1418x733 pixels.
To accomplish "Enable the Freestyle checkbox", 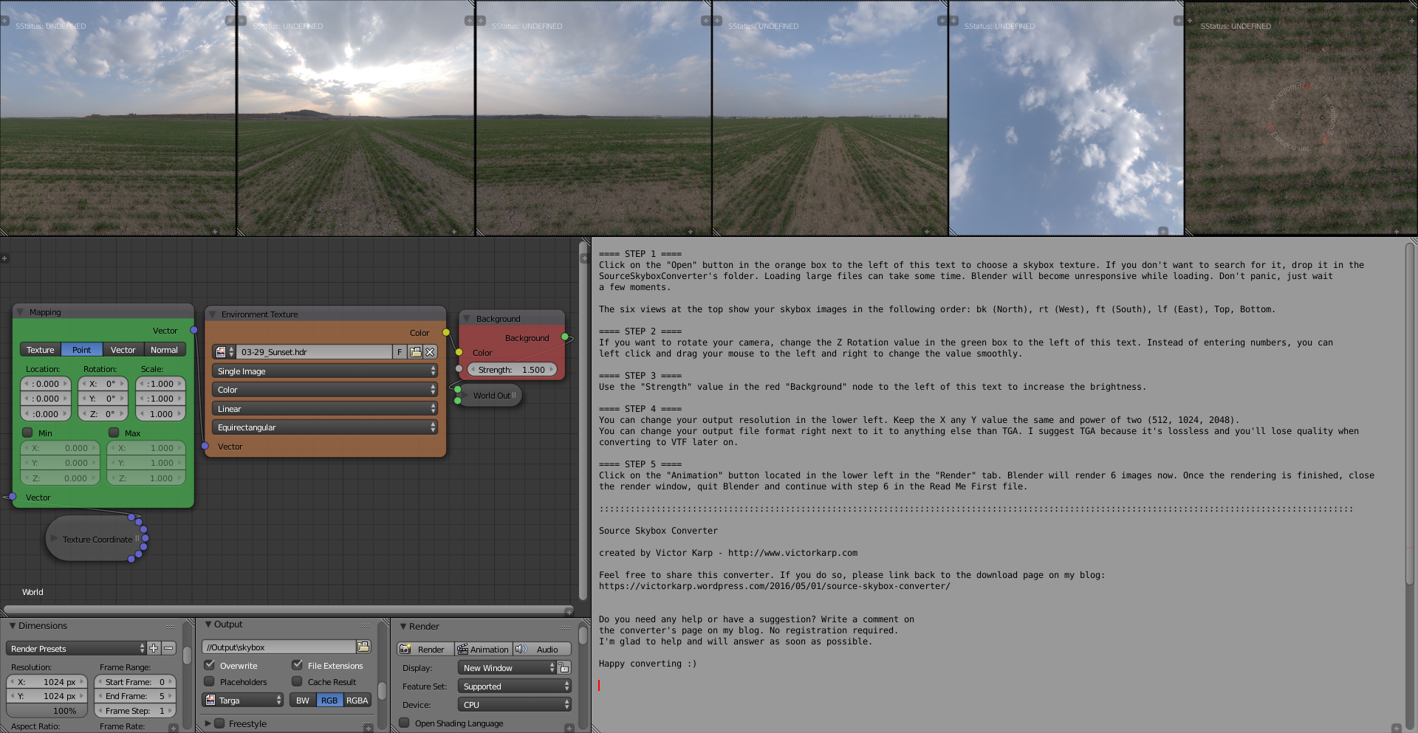I will pos(219,723).
